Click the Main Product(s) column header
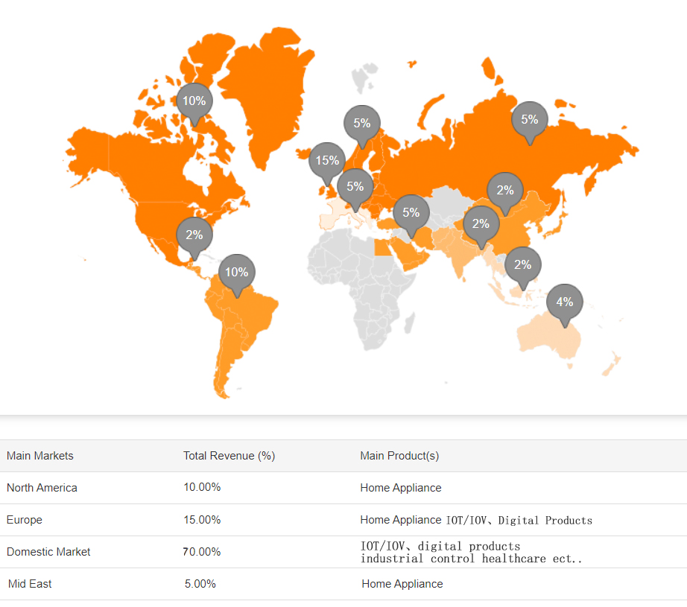Viewport: 687px width, 607px height. pos(399,456)
